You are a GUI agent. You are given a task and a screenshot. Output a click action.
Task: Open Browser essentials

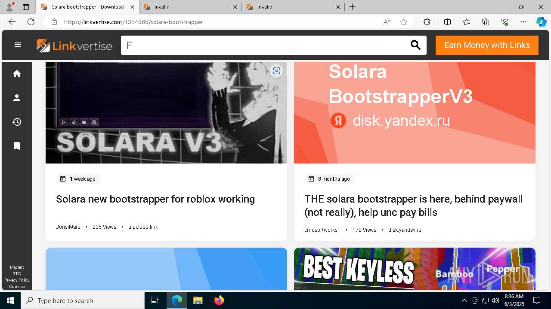pyautogui.click(x=505, y=22)
